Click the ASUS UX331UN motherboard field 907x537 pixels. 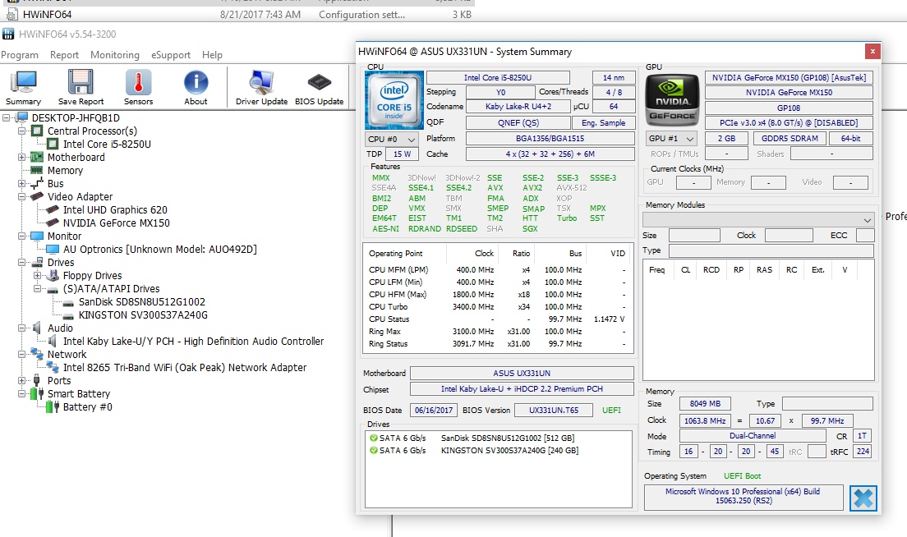click(522, 374)
